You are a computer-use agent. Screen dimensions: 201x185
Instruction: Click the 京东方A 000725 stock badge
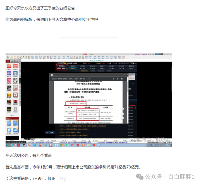click(x=62, y=67)
